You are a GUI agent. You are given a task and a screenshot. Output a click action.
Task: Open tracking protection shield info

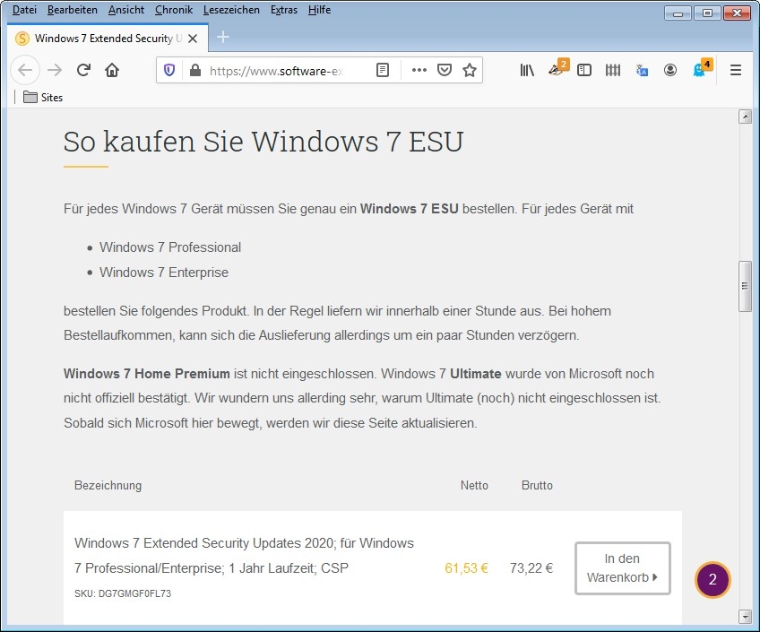169,71
